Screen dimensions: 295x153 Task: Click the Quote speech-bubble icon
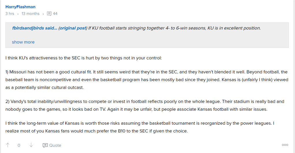(45, 145)
